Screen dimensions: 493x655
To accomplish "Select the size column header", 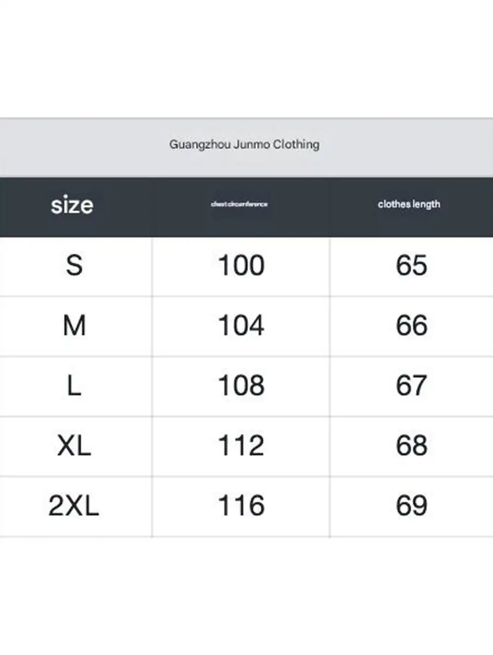I will (72, 204).
